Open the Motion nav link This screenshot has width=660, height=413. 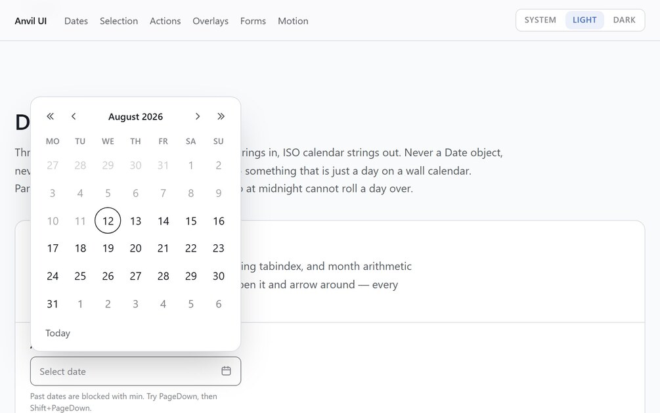(x=293, y=21)
